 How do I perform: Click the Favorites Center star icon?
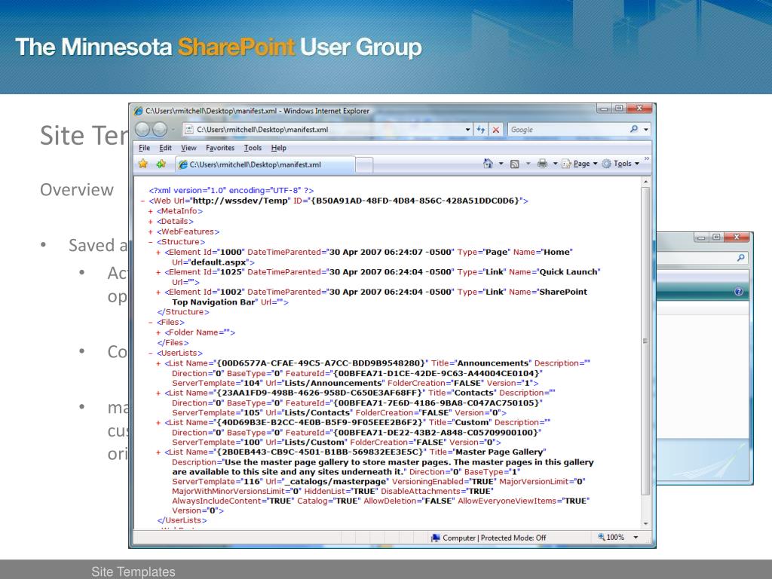pyautogui.click(x=140, y=164)
